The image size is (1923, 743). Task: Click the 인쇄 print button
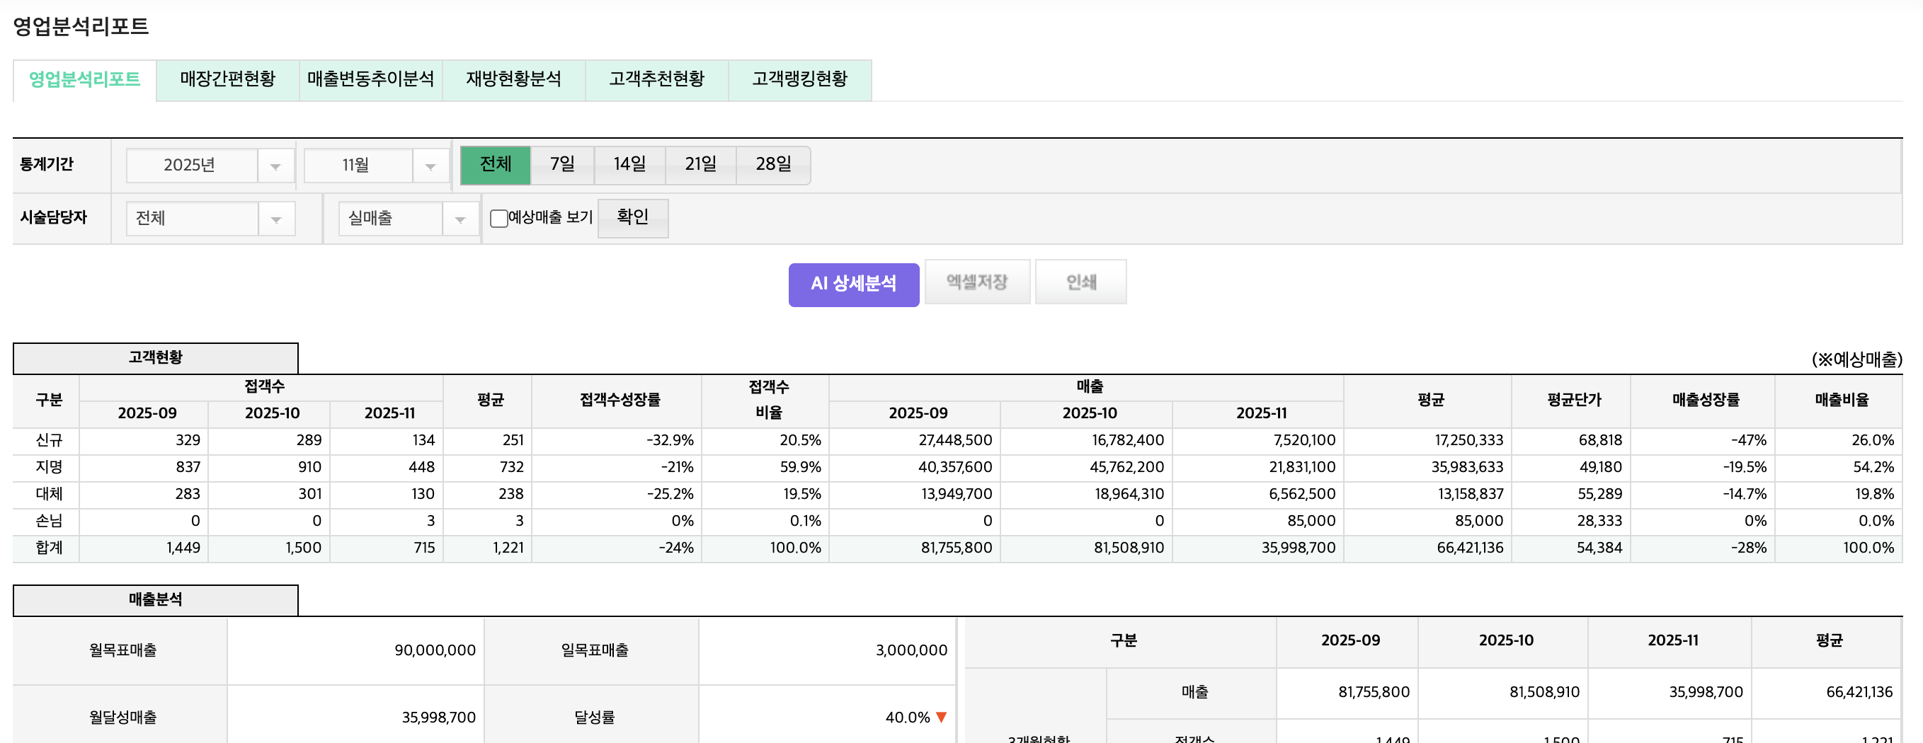[x=1080, y=282]
